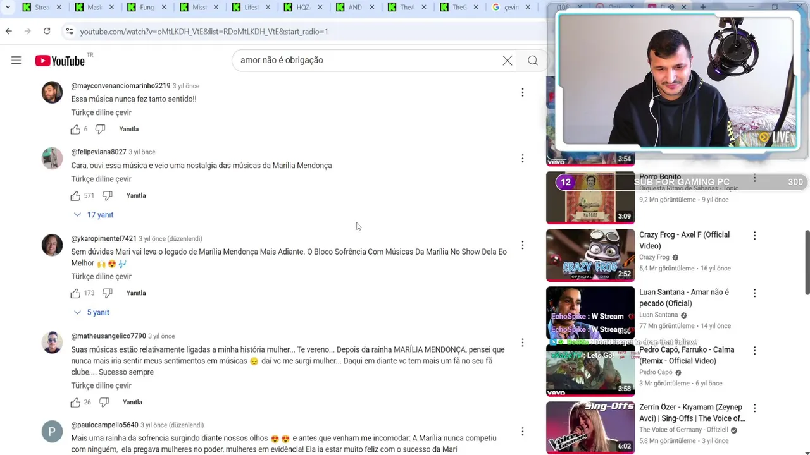Open options menu for @felipeviana8027 comment
This screenshot has width=810, height=455.
click(523, 159)
